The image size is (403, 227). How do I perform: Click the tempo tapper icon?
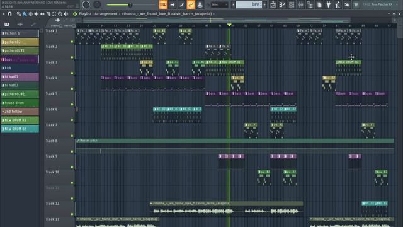click(338, 4)
